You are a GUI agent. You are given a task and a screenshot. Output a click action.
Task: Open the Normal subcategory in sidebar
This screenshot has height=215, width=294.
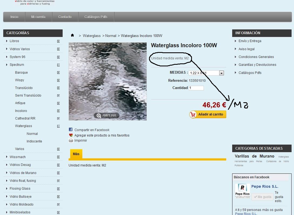click(32, 134)
